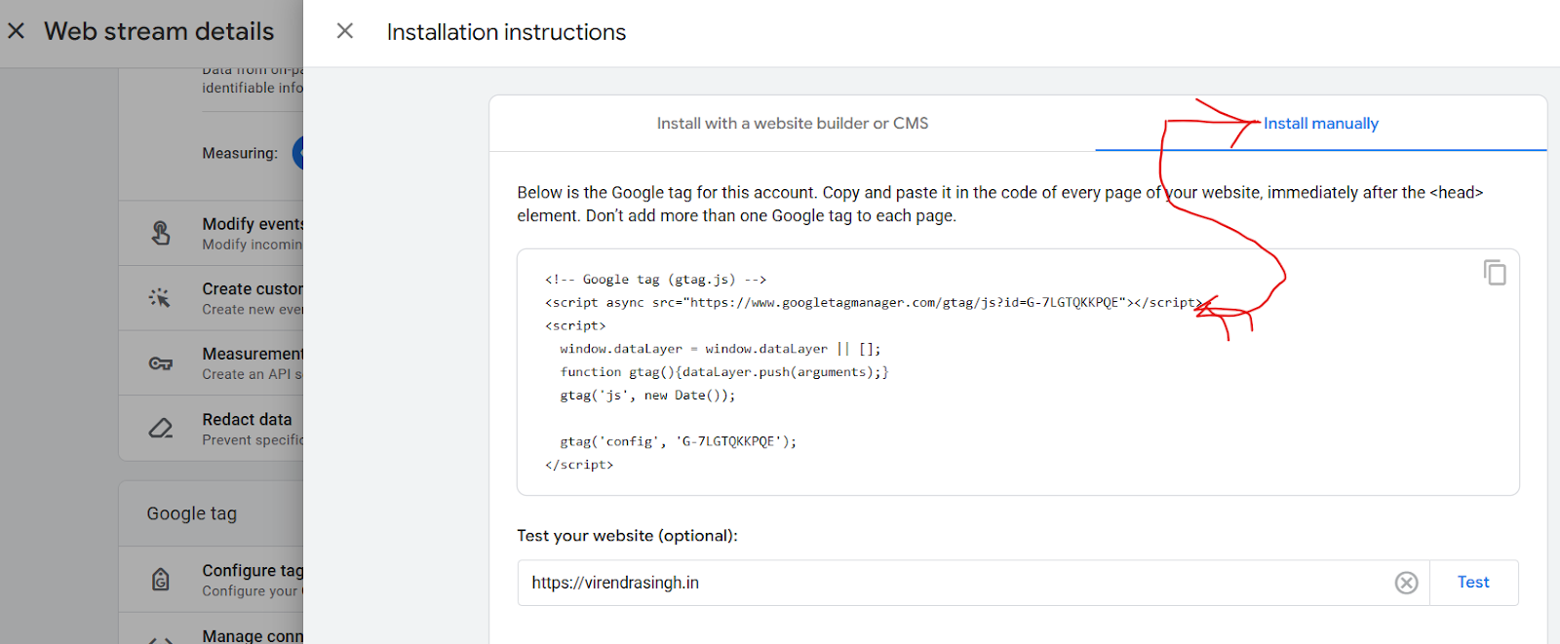Screen dimensions: 1560x644
Task: Open the Redact data row
Action: (x=212, y=429)
